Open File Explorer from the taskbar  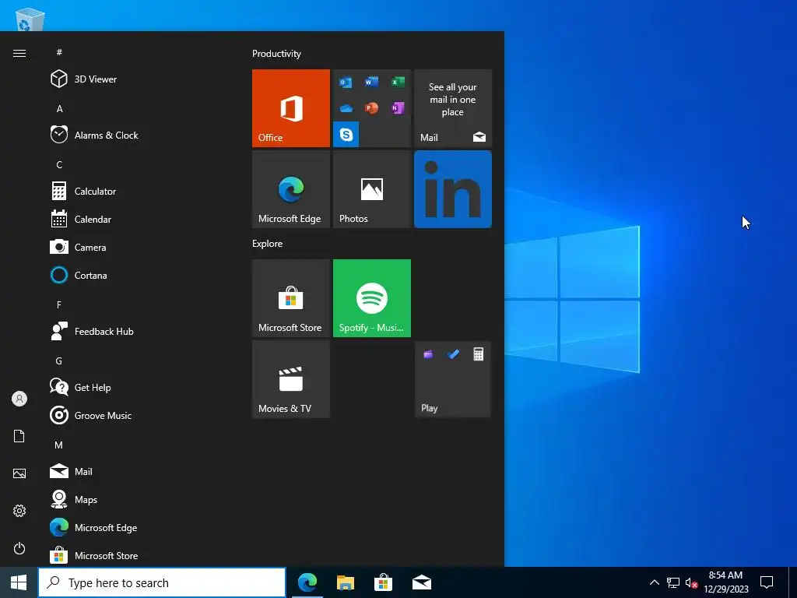click(x=345, y=582)
